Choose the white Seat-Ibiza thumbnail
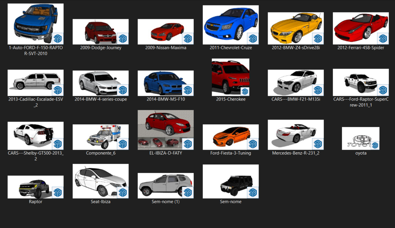 click(x=101, y=181)
